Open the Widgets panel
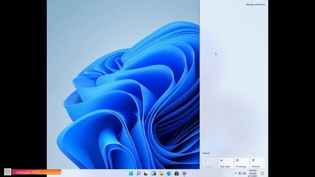The width and height of the screenshot is (315, 177). 154,174
